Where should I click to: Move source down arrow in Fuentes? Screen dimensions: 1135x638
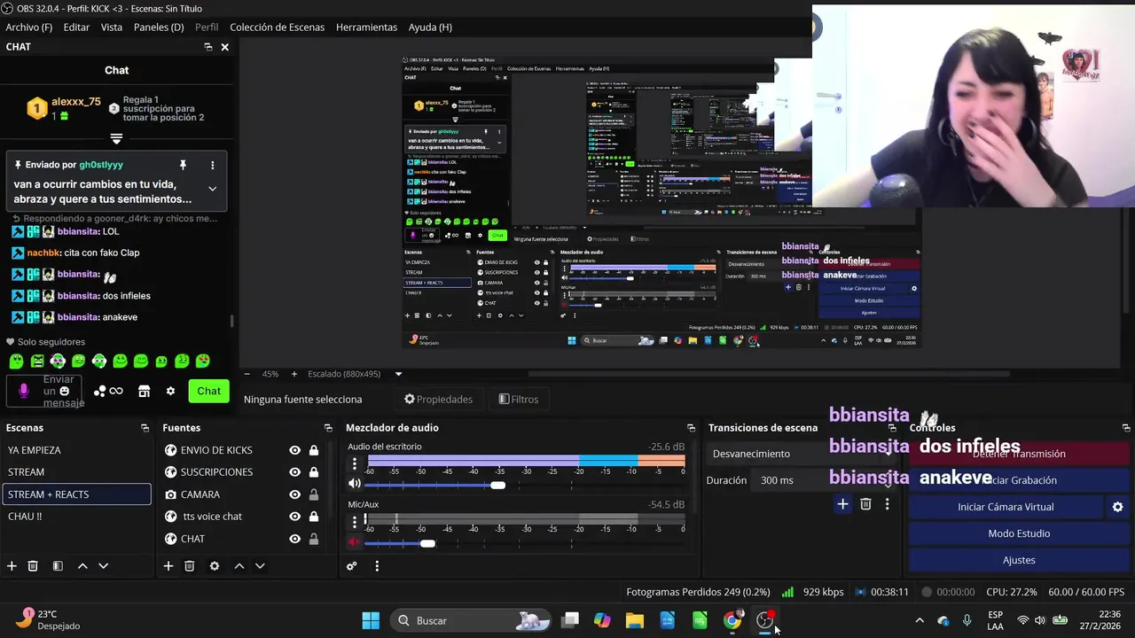[260, 566]
